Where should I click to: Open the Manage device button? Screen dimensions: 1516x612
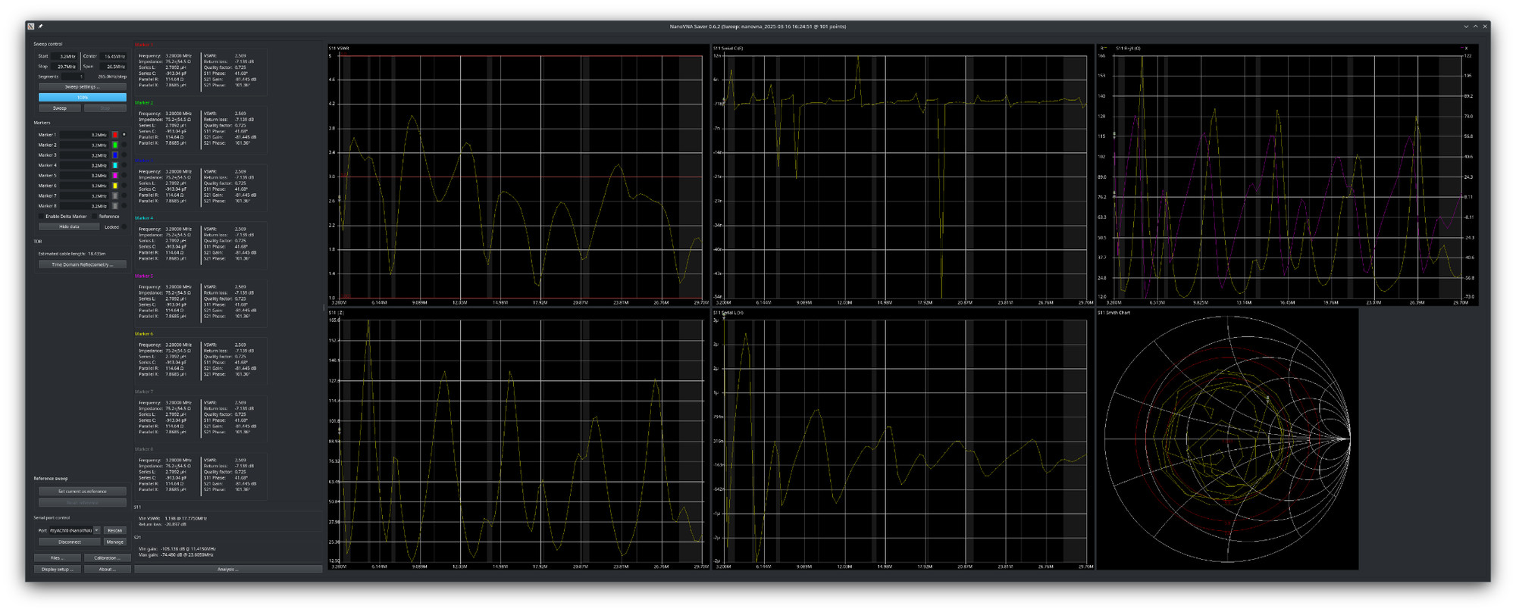point(114,542)
